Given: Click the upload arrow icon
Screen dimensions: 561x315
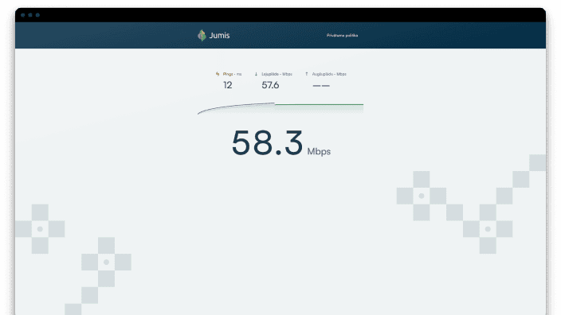Looking at the screenshot, I should pos(306,74).
